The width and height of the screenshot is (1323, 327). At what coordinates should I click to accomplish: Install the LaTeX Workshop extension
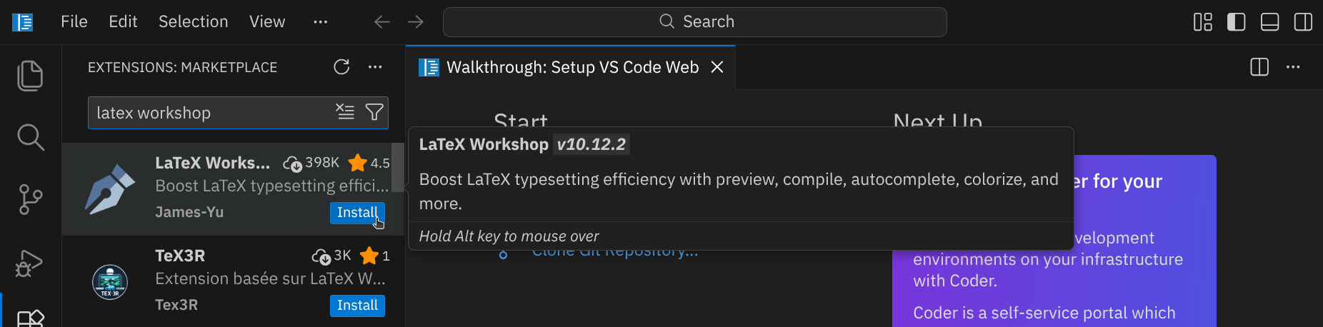[357, 213]
